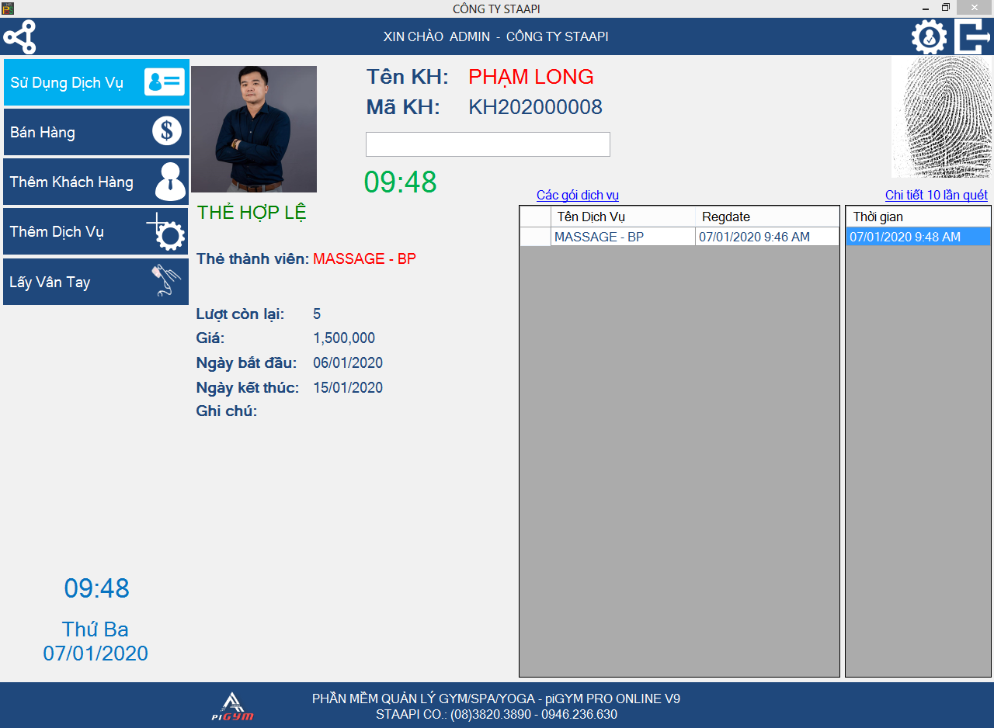The height and width of the screenshot is (728, 994).
Task: Switch to the Bán Hàng section
Action: pyautogui.click(x=43, y=133)
